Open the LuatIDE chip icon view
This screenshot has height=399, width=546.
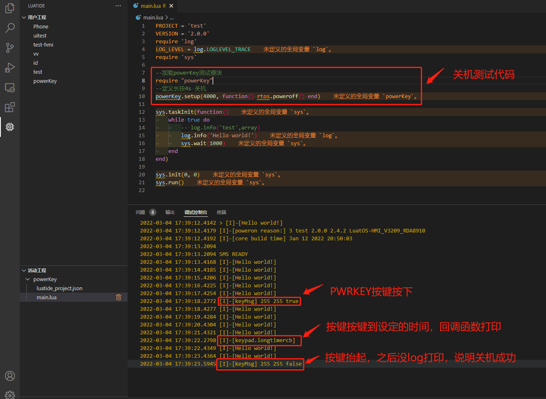(10, 127)
